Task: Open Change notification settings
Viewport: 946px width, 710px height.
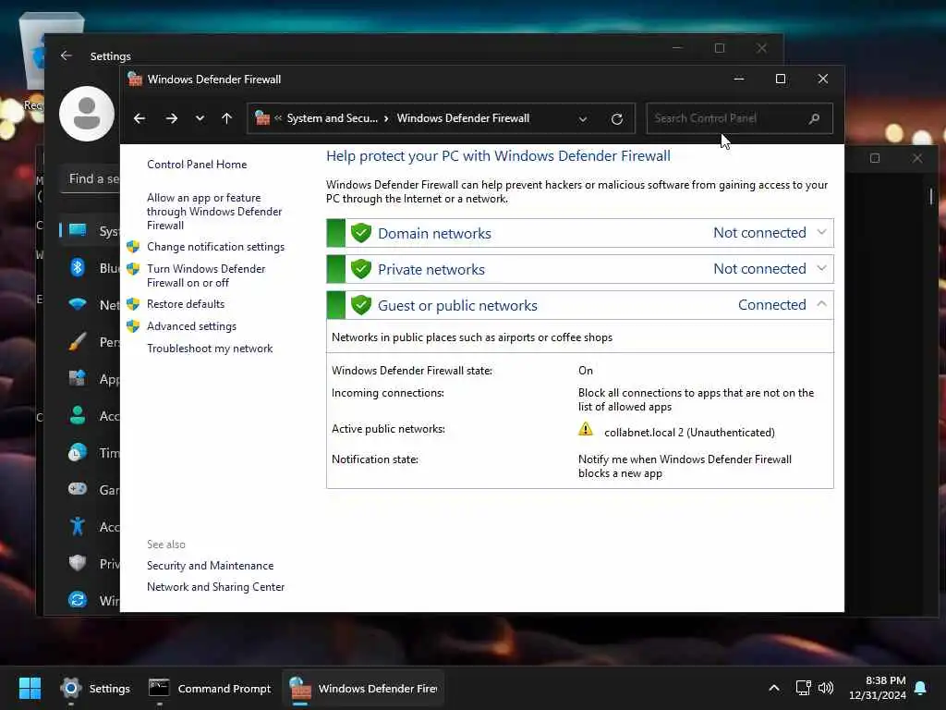Action: point(215,247)
